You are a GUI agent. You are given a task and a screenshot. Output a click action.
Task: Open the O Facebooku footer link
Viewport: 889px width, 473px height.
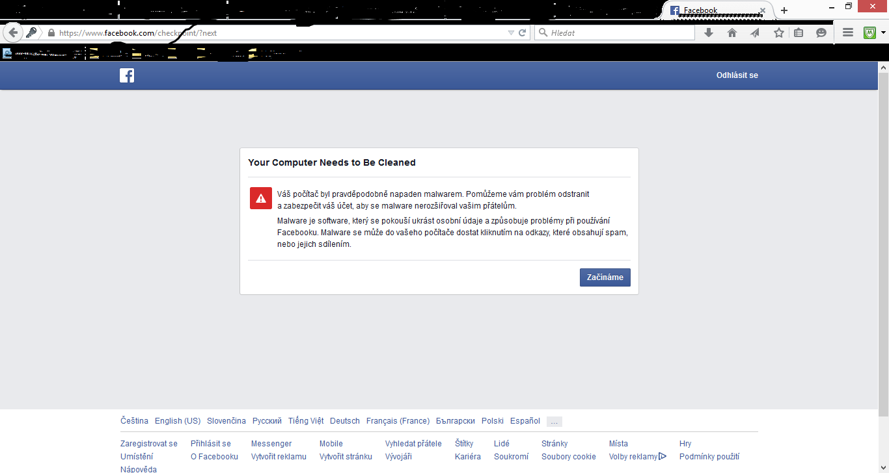(214, 457)
